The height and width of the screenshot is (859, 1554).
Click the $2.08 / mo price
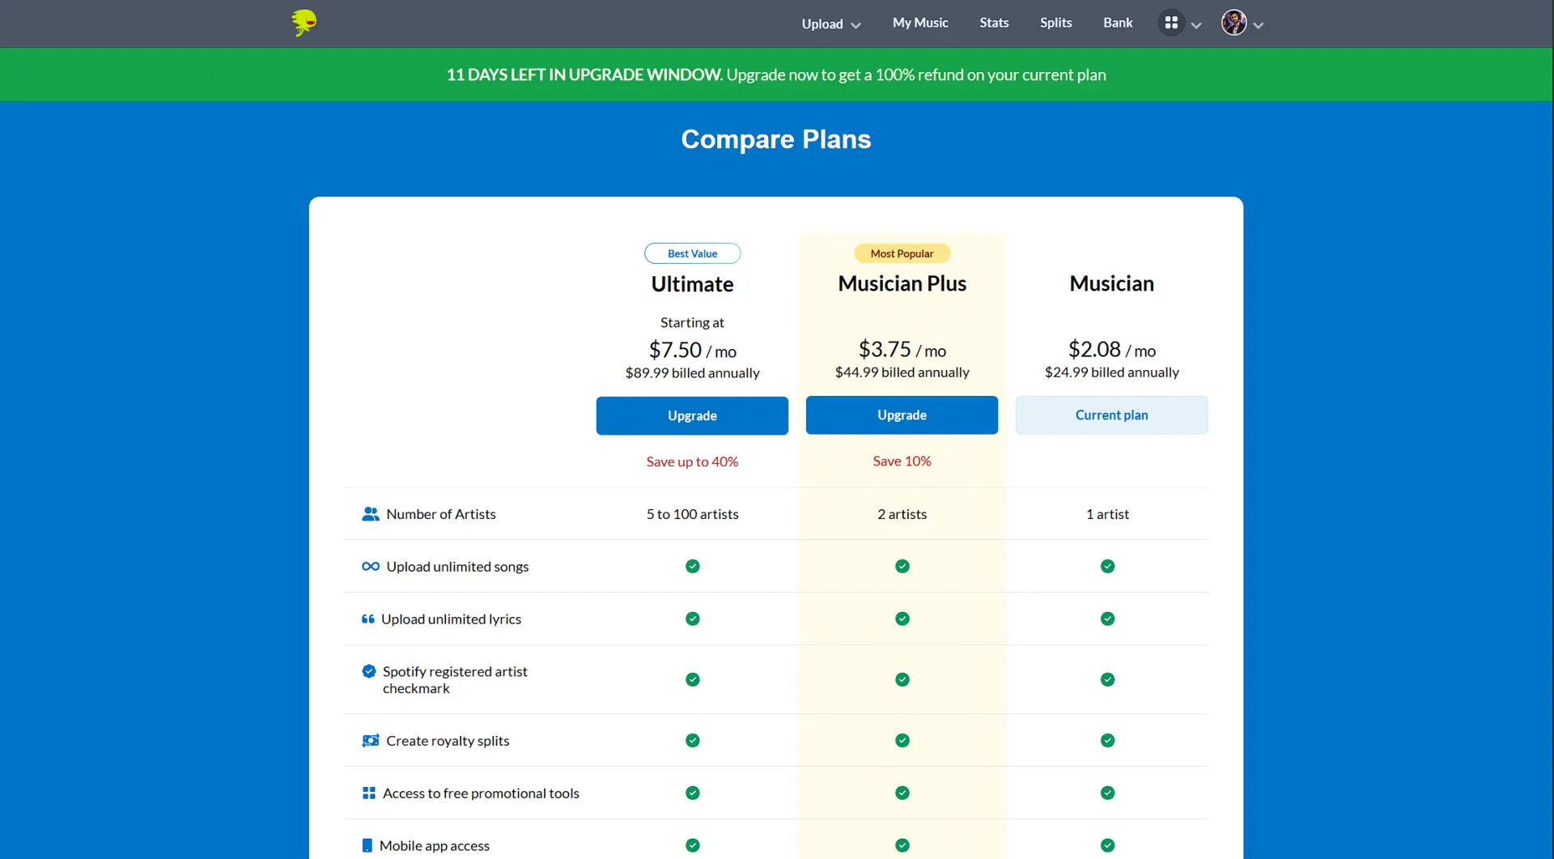1112,349
